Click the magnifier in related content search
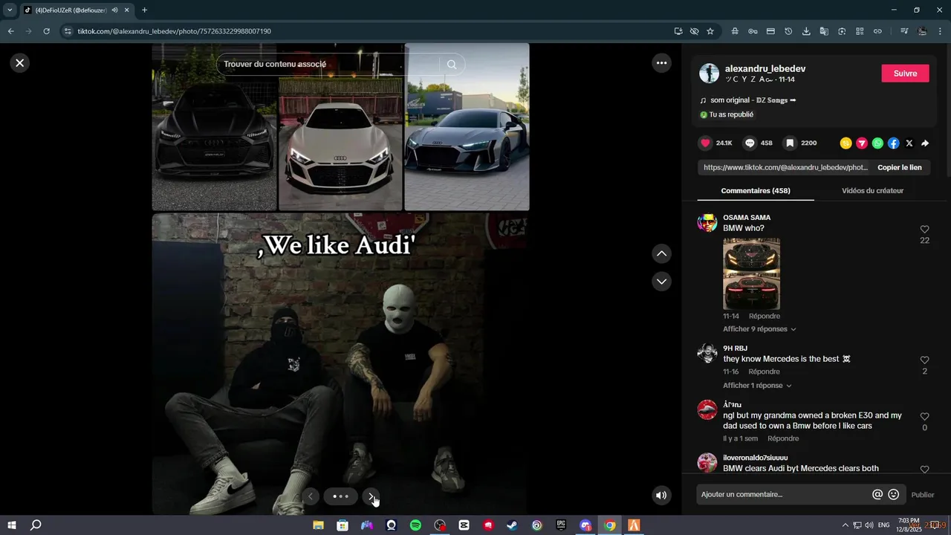 point(452,65)
